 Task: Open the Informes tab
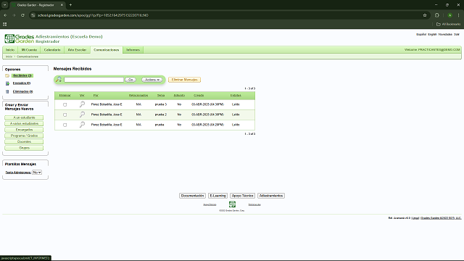(x=133, y=50)
